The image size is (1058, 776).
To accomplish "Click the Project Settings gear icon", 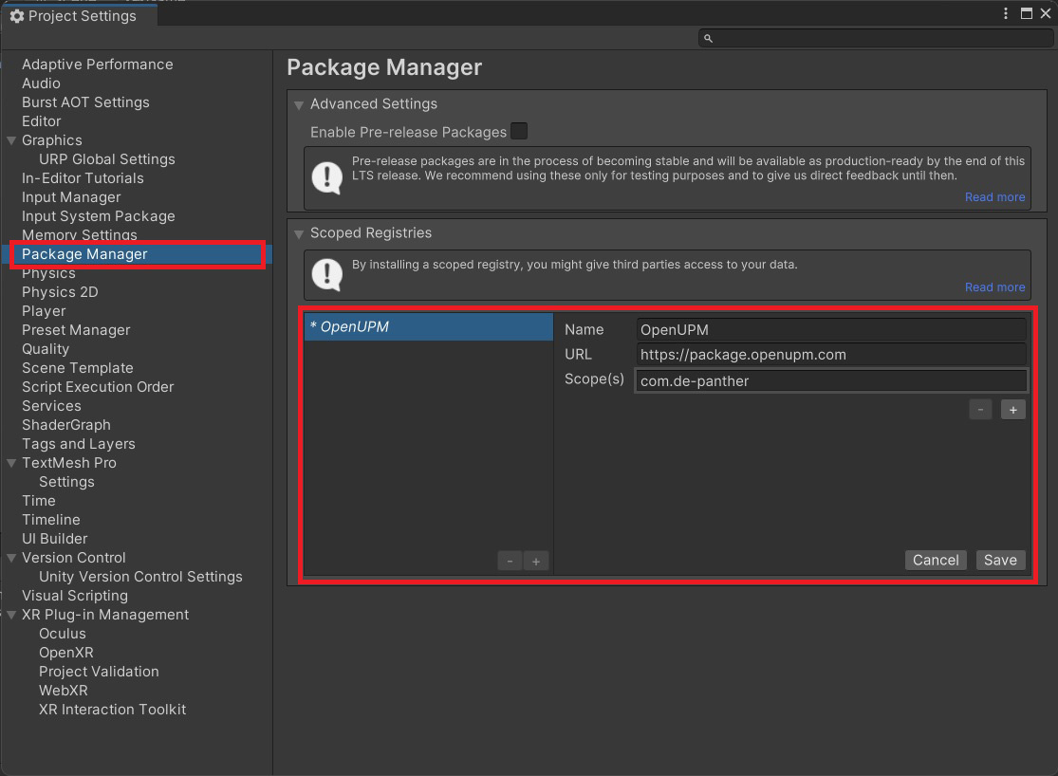I will 17,16.
